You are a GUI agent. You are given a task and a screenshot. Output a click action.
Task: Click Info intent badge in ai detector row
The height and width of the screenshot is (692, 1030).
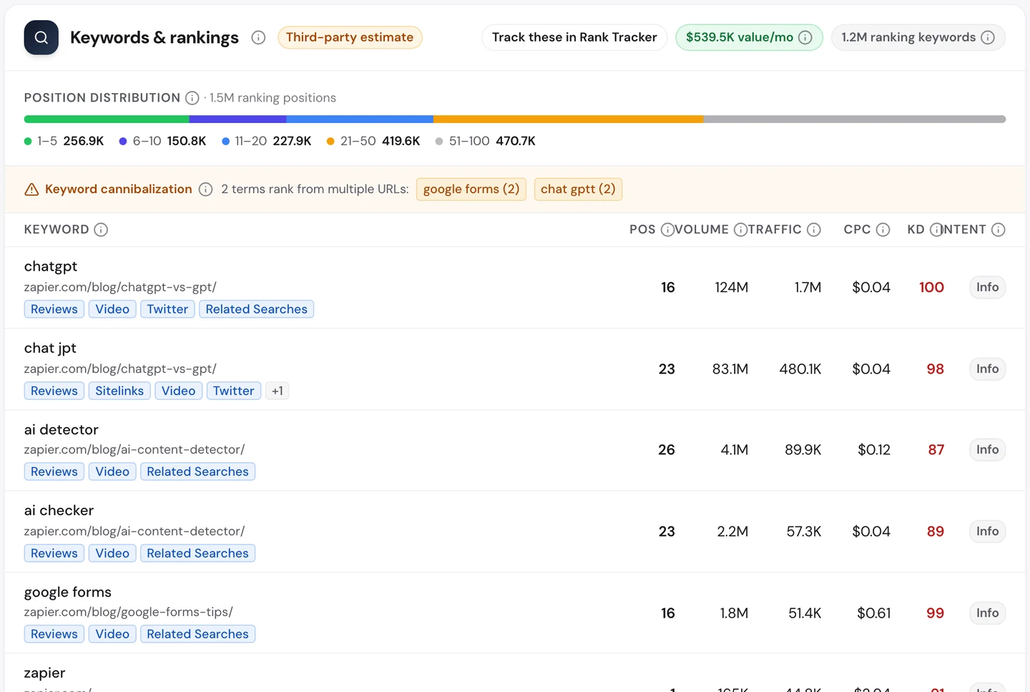click(987, 450)
